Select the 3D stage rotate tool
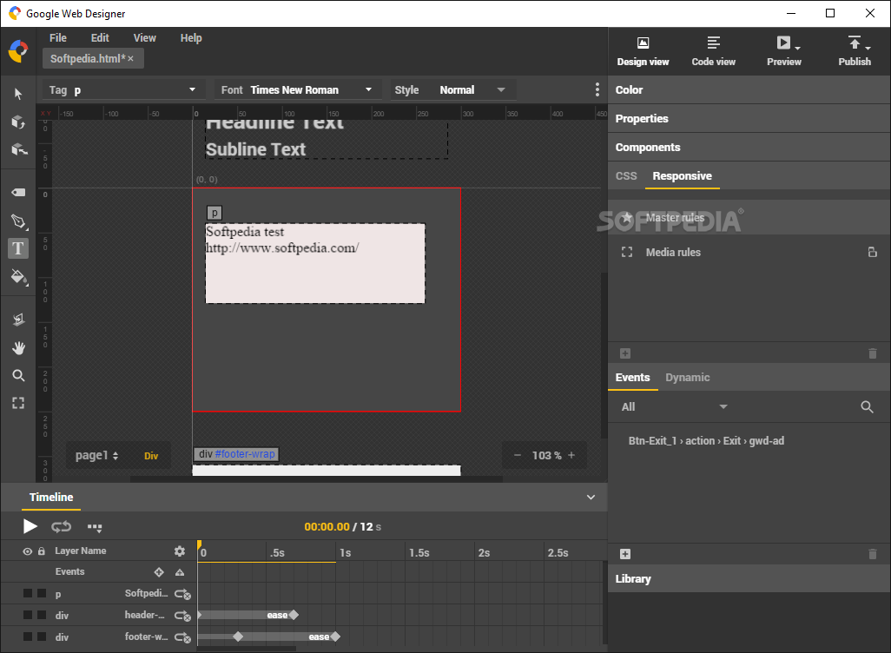The image size is (891, 653). coord(19,149)
